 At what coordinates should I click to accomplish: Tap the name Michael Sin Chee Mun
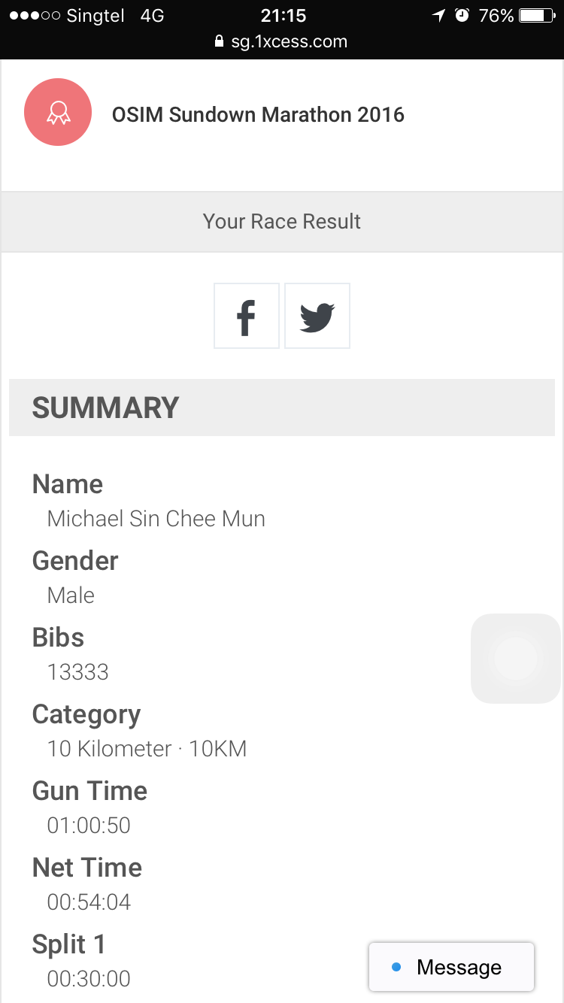click(x=156, y=519)
